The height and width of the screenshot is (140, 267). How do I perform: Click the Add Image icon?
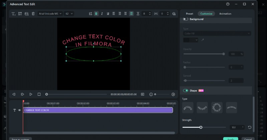27,14
